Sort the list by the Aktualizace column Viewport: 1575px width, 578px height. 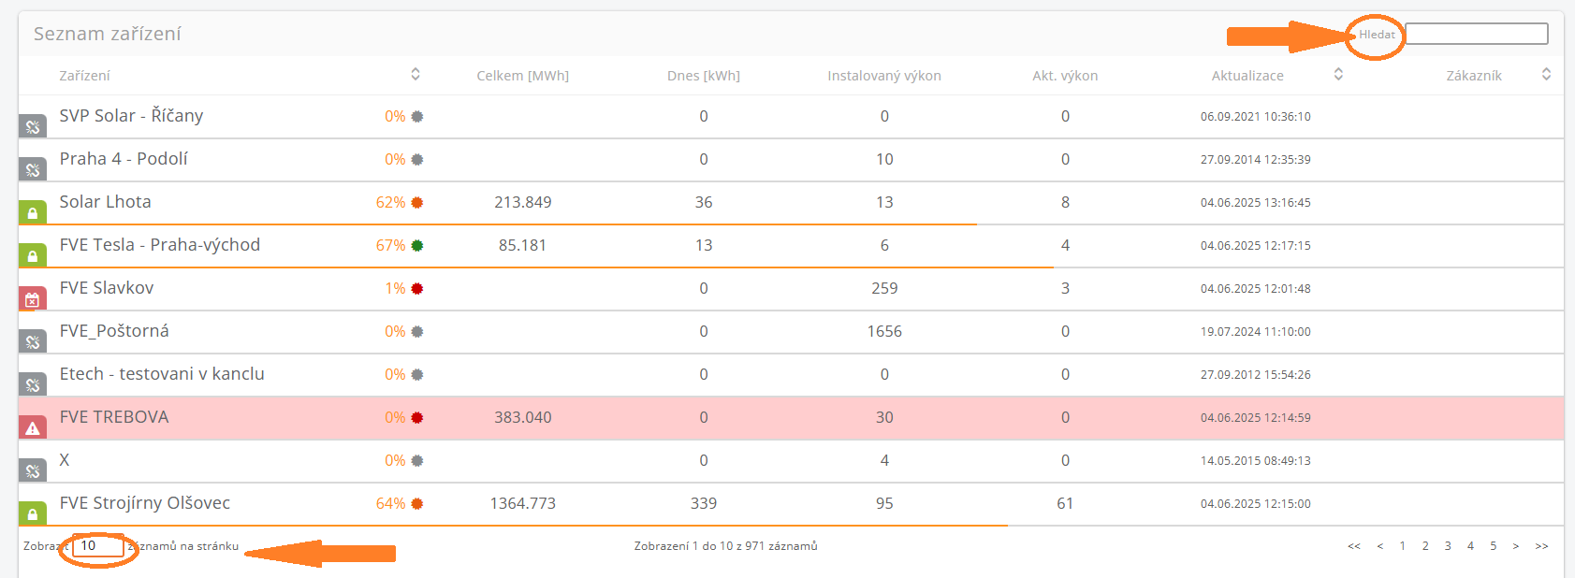[x=1338, y=75]
